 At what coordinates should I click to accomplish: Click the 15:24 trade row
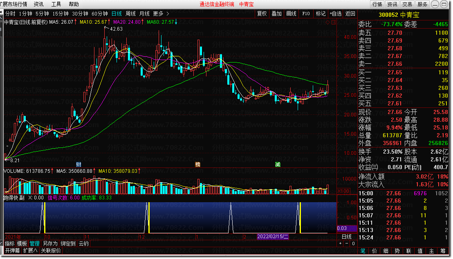point(403,237)
